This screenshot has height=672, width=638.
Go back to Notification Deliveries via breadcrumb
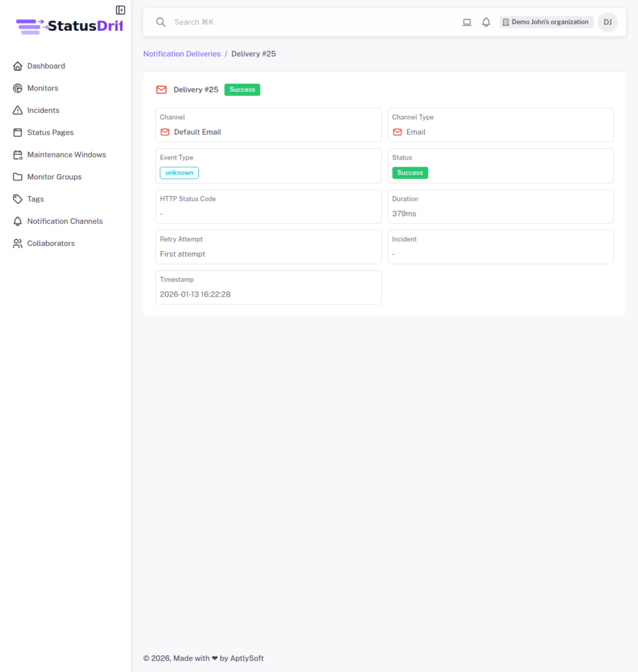point(182,53)
